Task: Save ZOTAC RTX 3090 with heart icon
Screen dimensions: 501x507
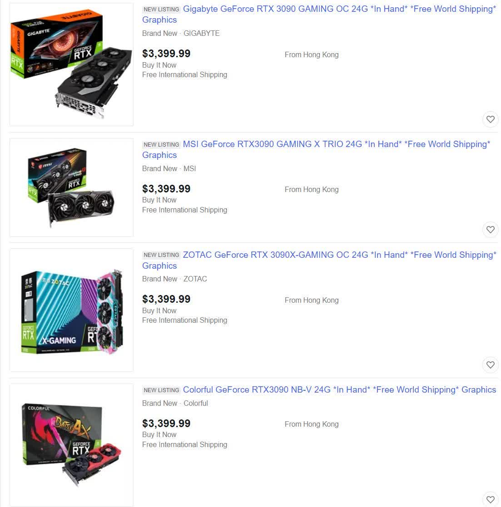Action: point(490,365)
